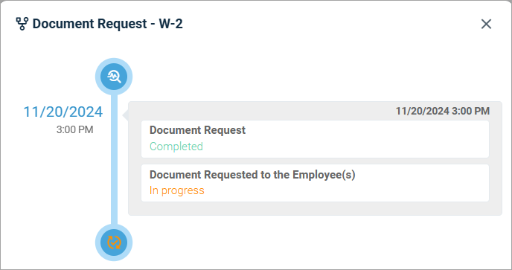
Task: Click the 3:00 PM time under date
Action: pos(74,129)
